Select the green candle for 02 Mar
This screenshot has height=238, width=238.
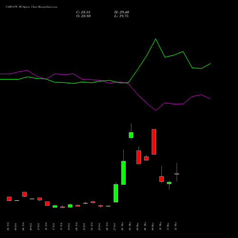tap(123, 173)
